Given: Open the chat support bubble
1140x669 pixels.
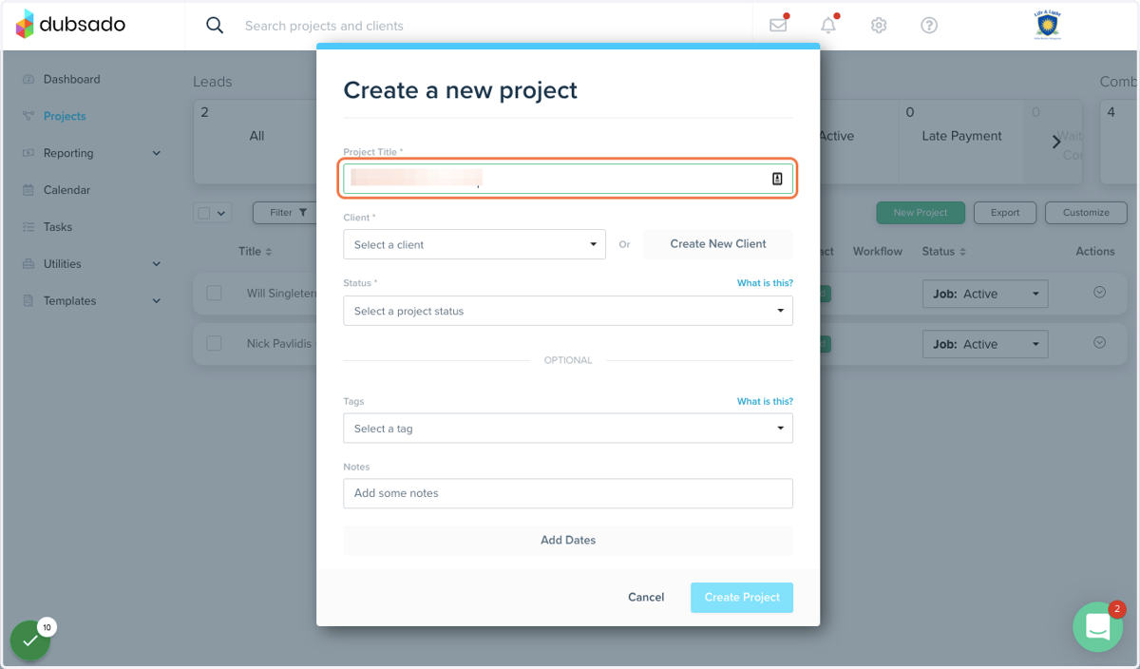Looking at the screenshot, I should tap(1097, 627).
